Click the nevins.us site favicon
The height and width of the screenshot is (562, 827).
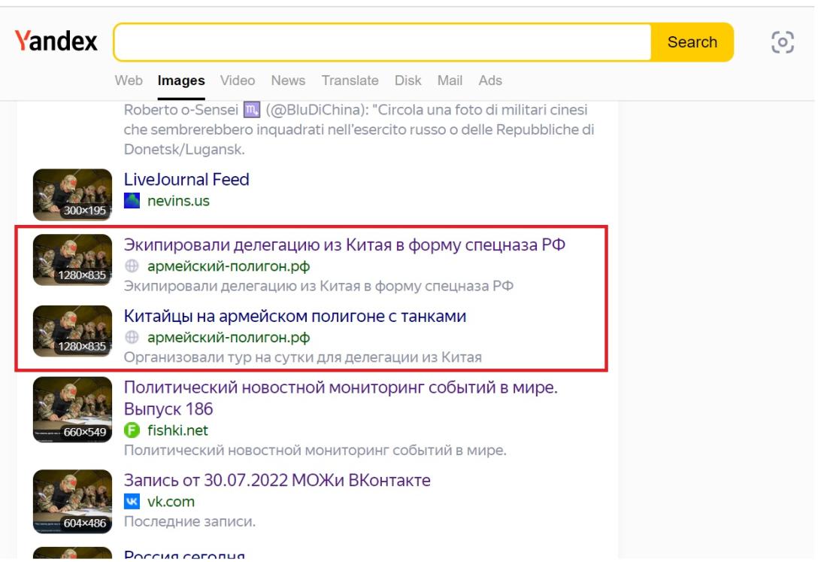132,201
